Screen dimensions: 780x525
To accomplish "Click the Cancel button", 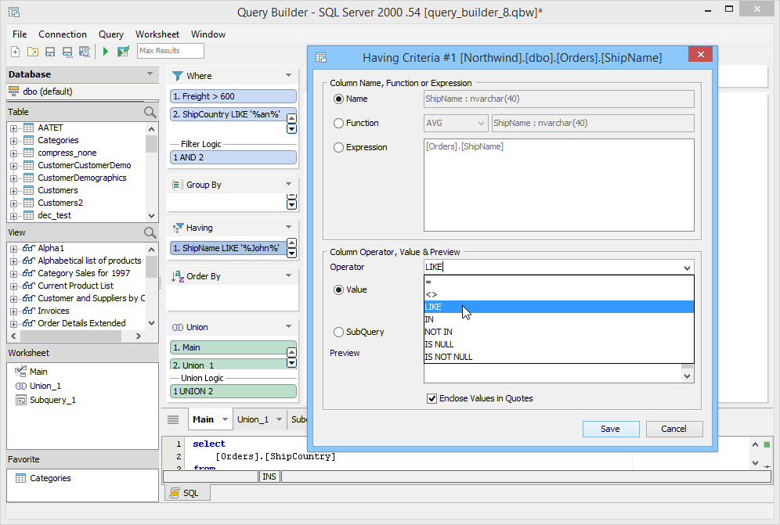I will (674, 429).
